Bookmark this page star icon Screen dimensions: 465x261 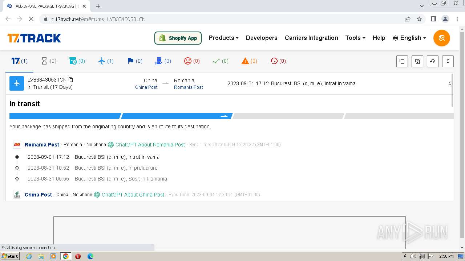tap(419, 19)
